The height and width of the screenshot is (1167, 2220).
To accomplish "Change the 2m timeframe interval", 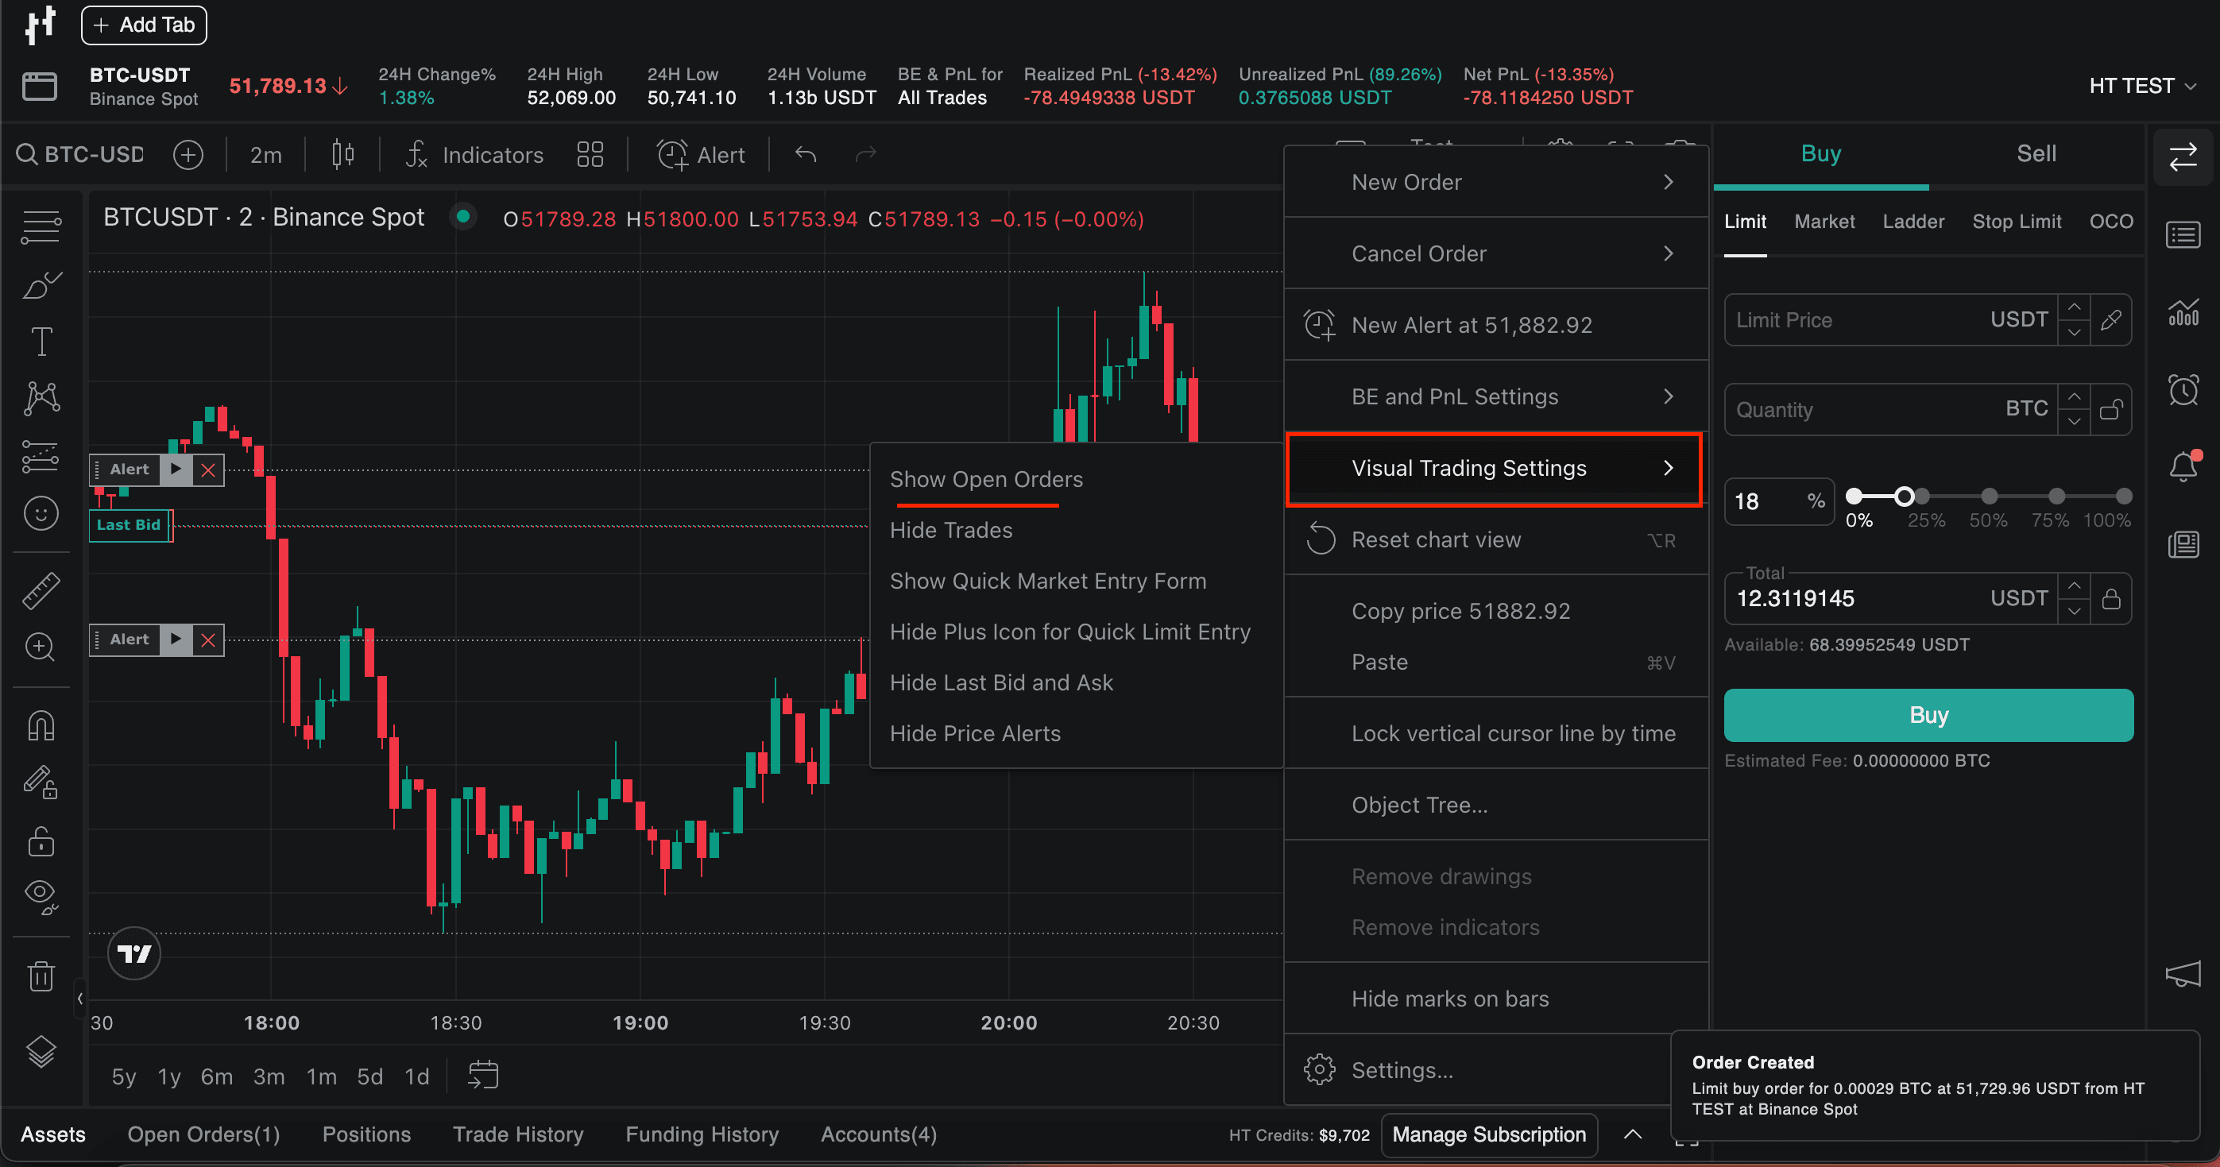I will coord(265,155).
